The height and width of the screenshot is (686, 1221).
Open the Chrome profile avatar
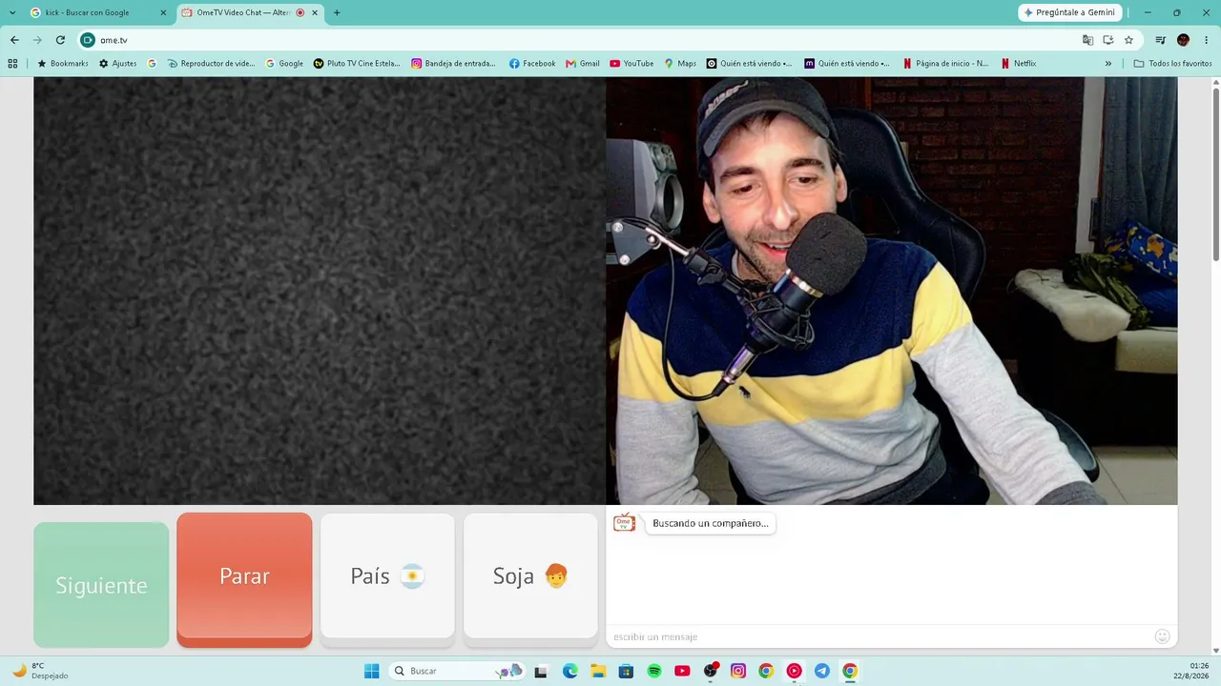click(1183, 40)
